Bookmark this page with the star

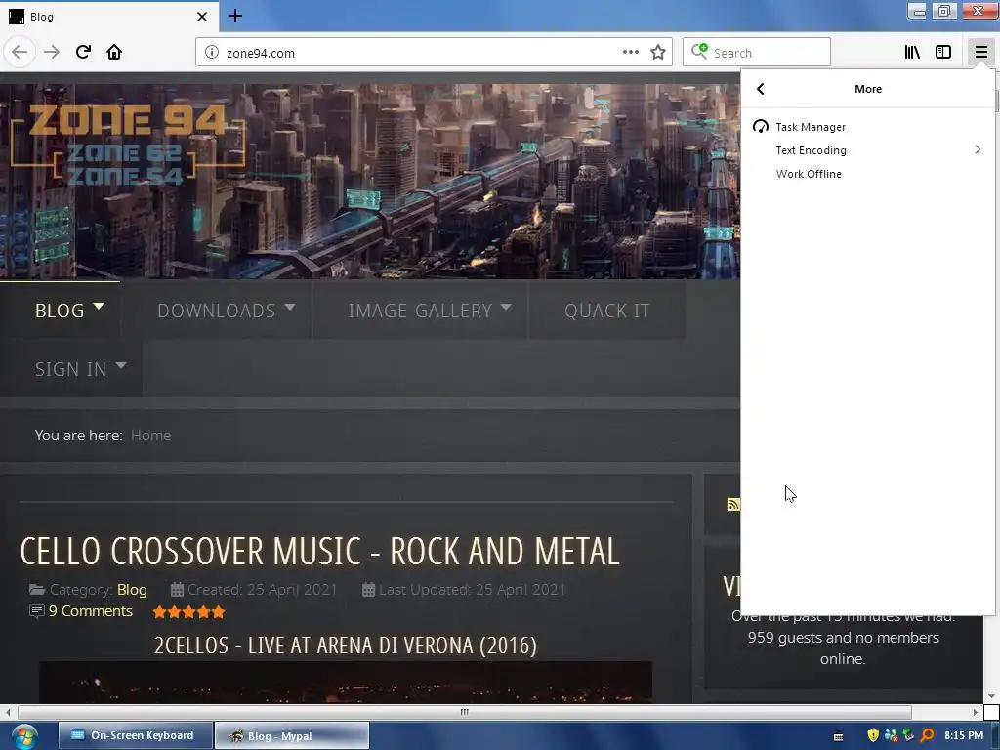(x=658, y=53)
